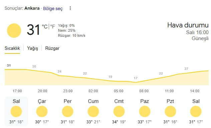Select the Sıcaklık tab
This screenshot has width=211, height=128.
click(x=12, y=48)
